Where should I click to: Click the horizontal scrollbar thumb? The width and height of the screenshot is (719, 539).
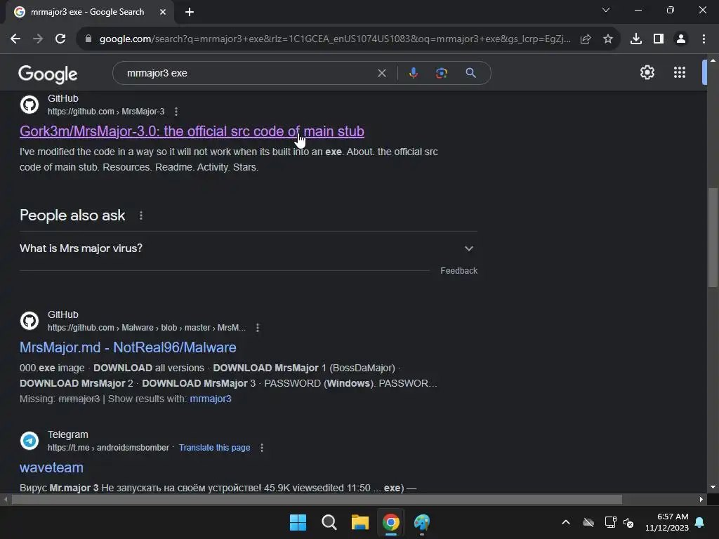[317, 499]
